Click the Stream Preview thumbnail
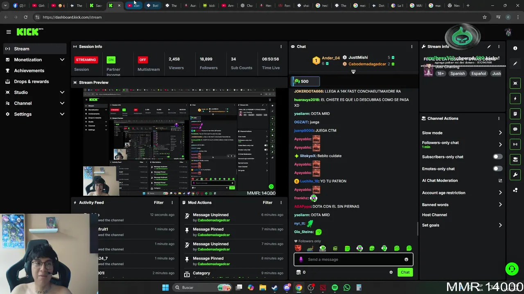524x294 pixels. [179, 142]
